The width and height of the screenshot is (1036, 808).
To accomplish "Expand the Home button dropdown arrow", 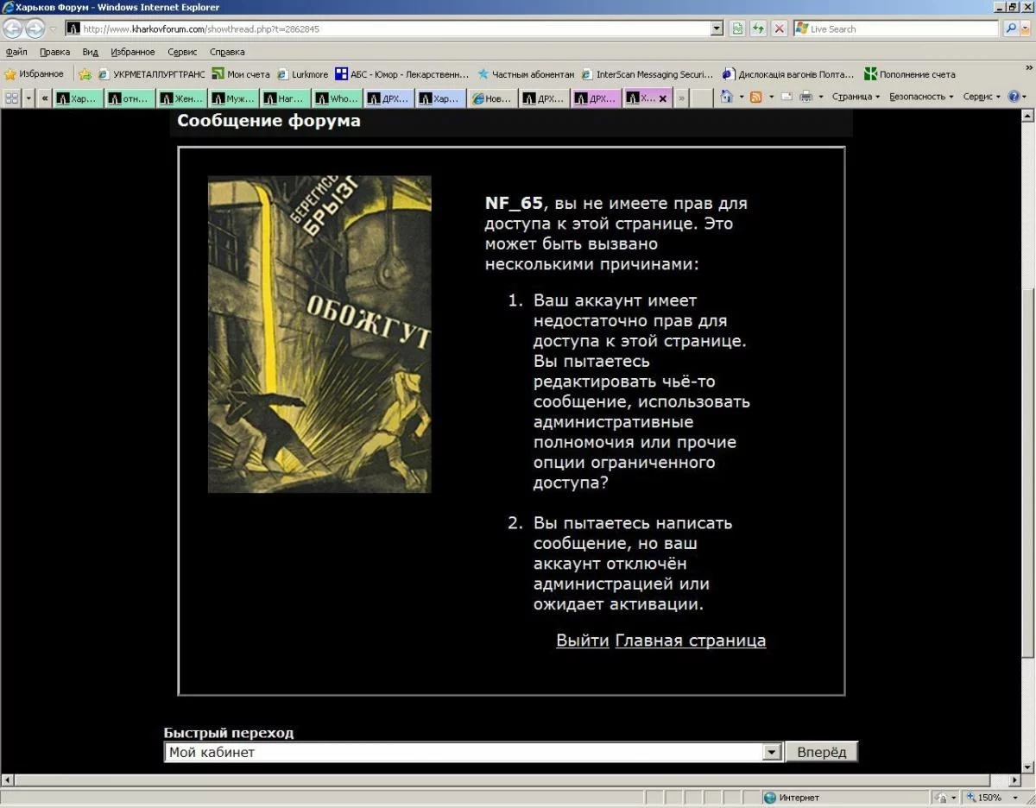I will click(741, 97).
